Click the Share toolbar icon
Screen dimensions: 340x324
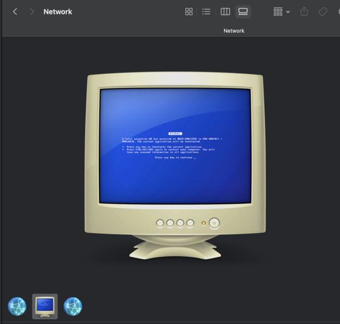coord(304,12)
